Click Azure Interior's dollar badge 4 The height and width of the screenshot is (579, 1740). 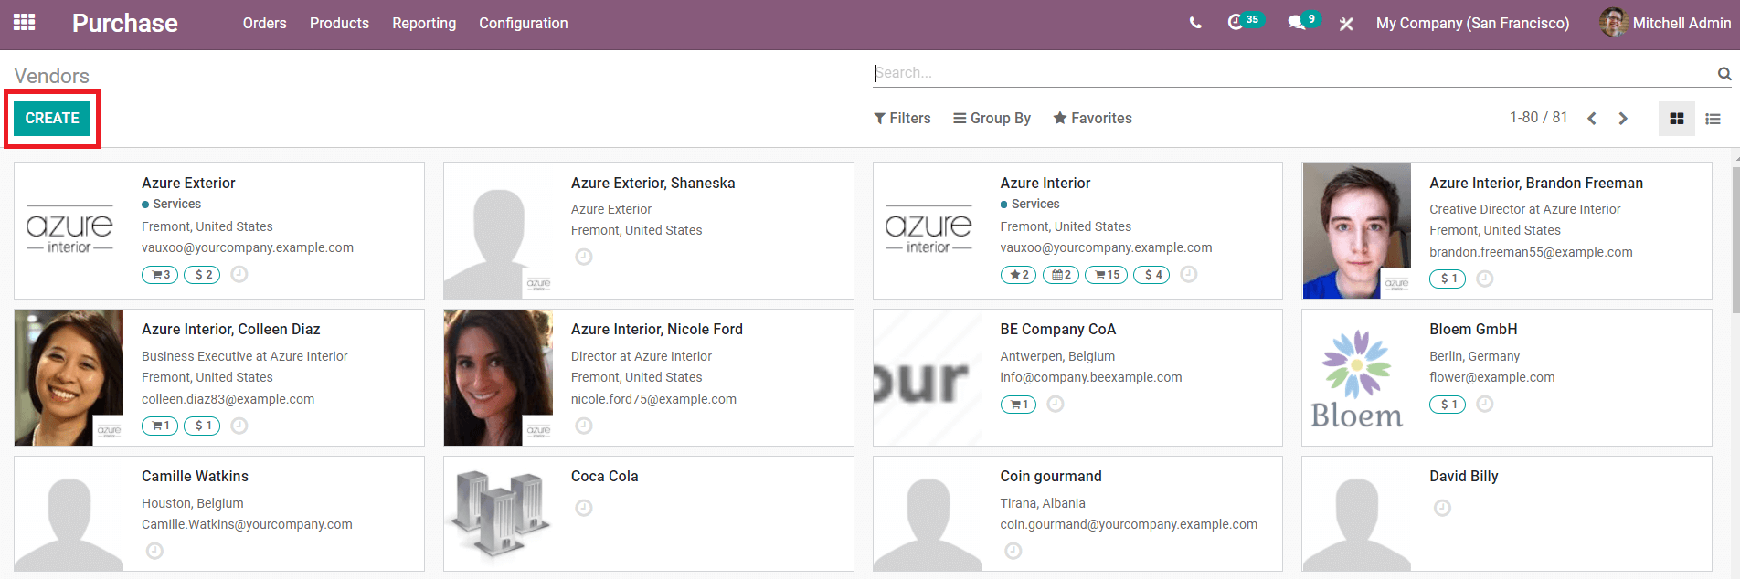click(1151, 275)
